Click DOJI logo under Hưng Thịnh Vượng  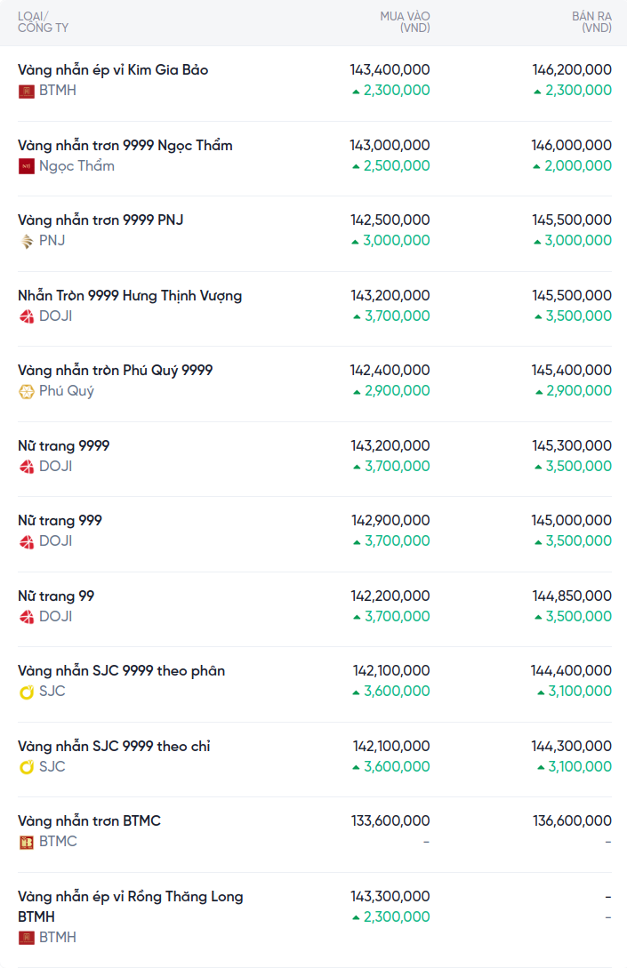tap(27, 316)
